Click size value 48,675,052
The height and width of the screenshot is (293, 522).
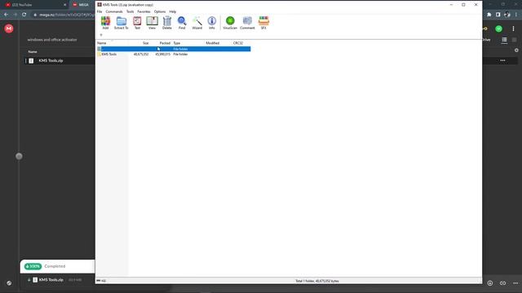[141, 55]
